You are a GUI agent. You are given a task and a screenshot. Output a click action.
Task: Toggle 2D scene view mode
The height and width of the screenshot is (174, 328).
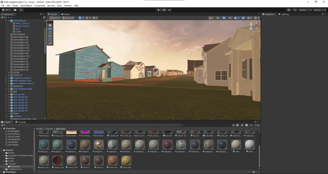(x=218, y=18)
